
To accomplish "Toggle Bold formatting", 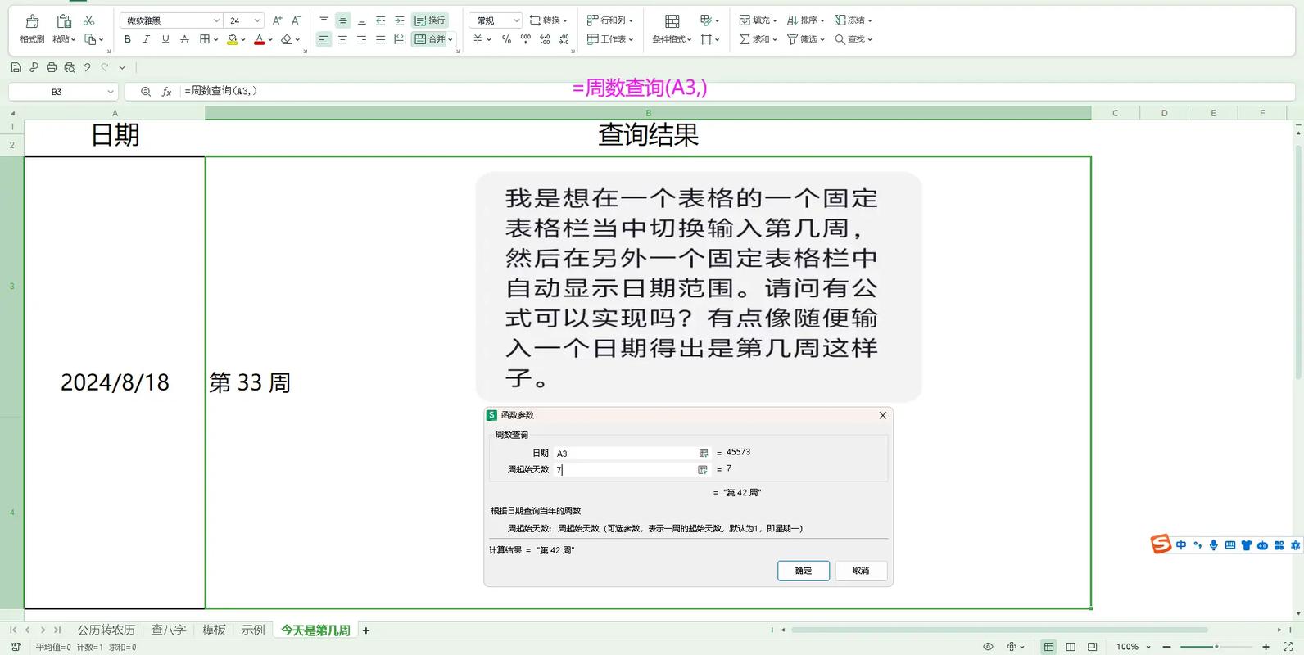I will point(127,39).
